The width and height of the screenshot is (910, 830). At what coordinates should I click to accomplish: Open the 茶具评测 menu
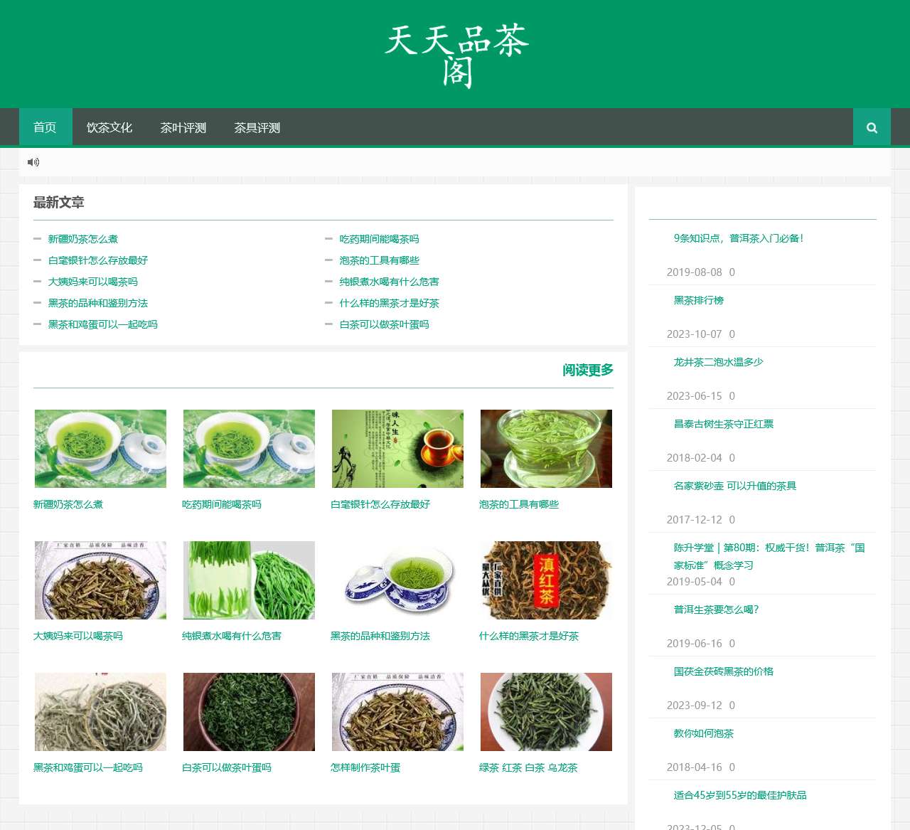point(257,127)
